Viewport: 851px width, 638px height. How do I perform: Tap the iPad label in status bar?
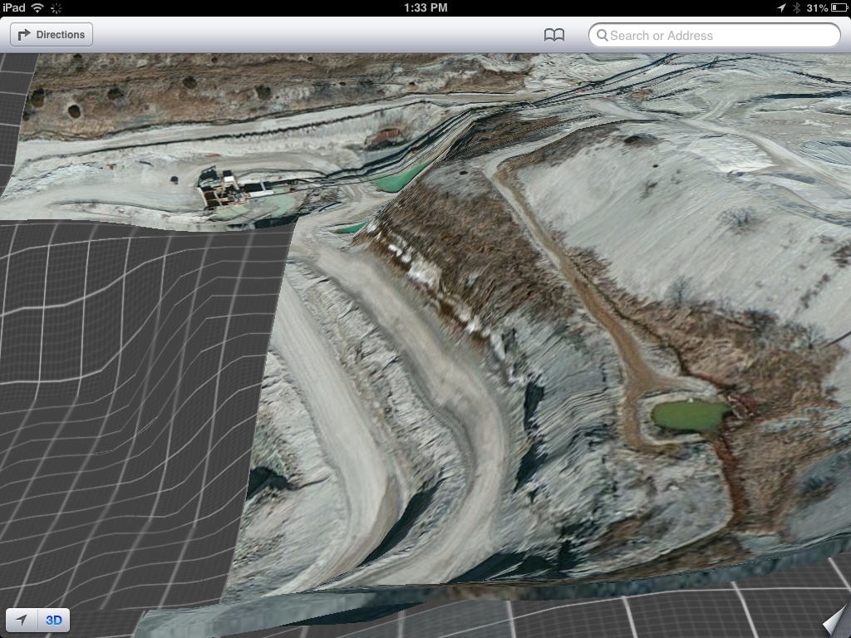coord(14,7)
